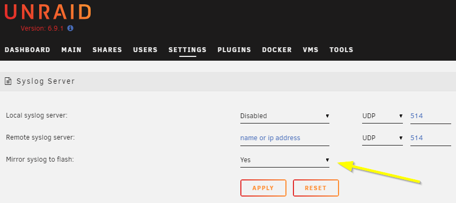The height and width of the screenshot is (203, 456).
Task: Open the Local syslog server dropdown
Action: tap(285, 116)
